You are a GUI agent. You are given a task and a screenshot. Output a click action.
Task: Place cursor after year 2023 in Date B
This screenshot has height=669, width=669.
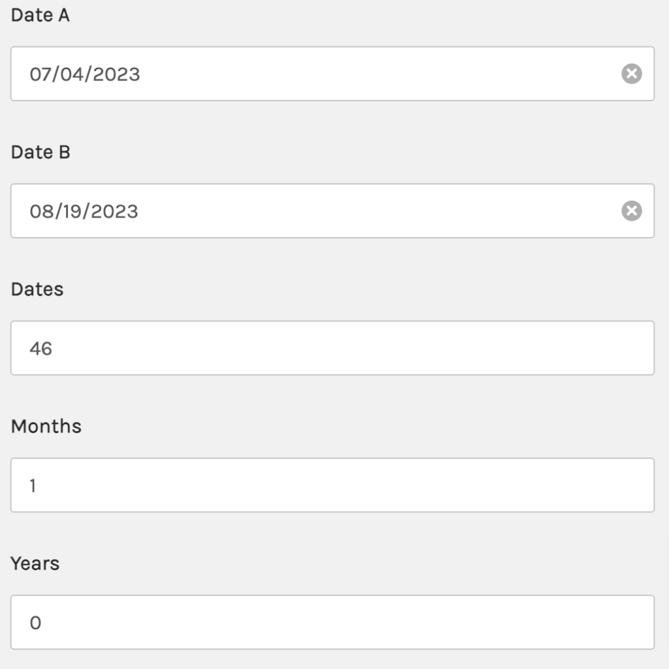pyautogui.click(x=139, y=211)
